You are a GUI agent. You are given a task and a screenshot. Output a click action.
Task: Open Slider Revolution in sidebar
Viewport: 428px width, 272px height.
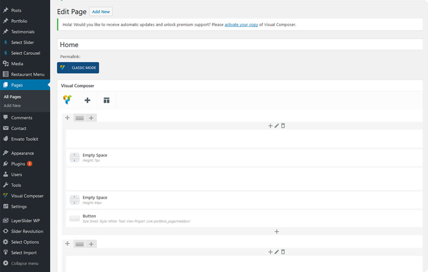(27, 232)
